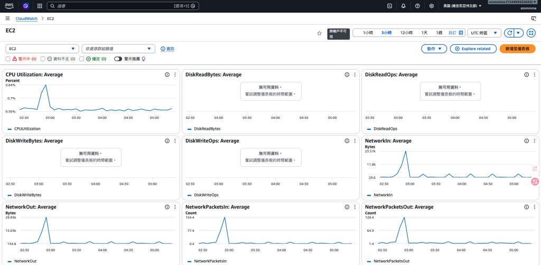Open DiskReadBytes widget options menu
This screenshot has height=265, width=541.
coord(355,75)
